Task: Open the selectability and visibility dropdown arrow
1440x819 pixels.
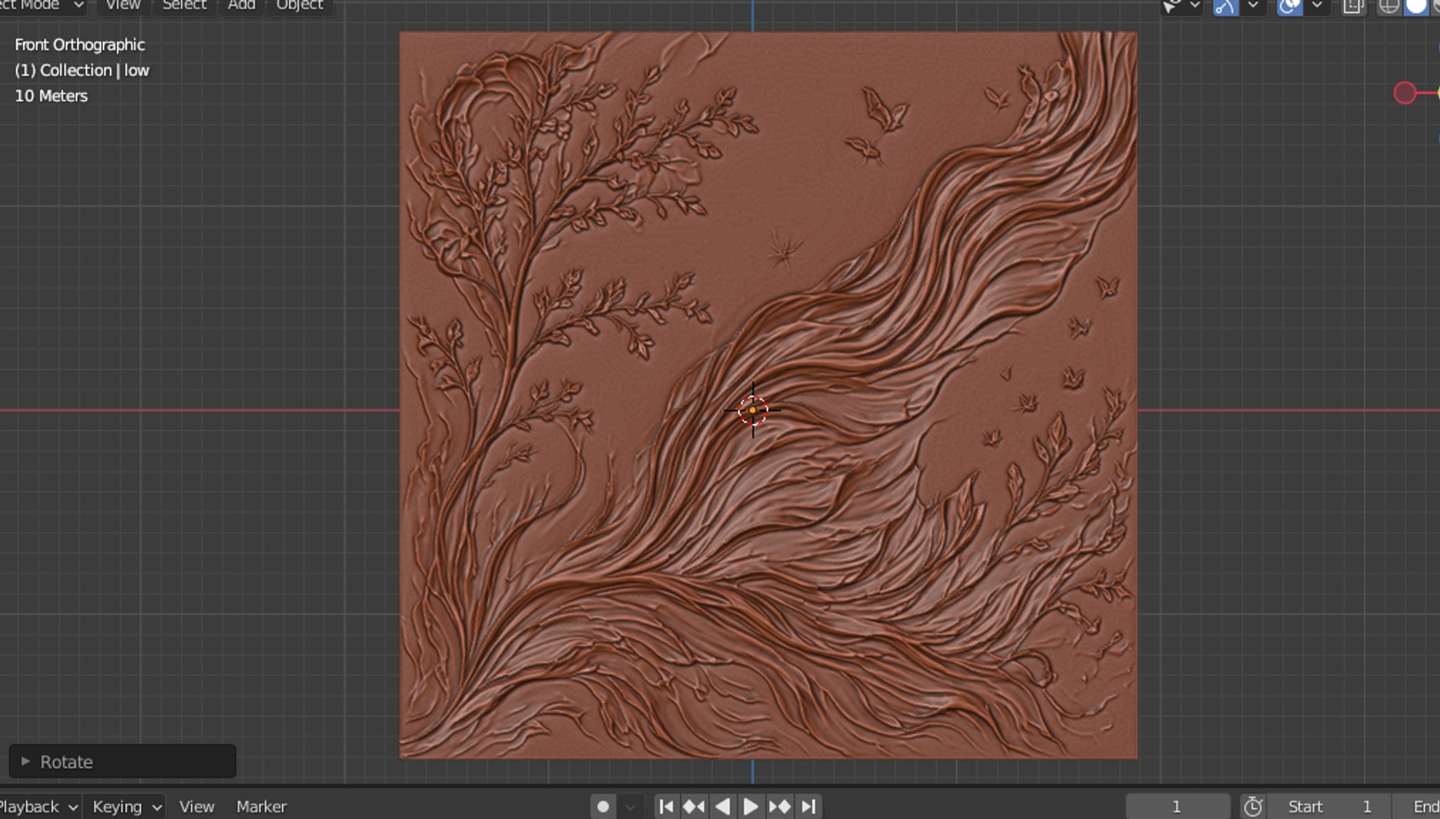Action: tap(1195, 6)
